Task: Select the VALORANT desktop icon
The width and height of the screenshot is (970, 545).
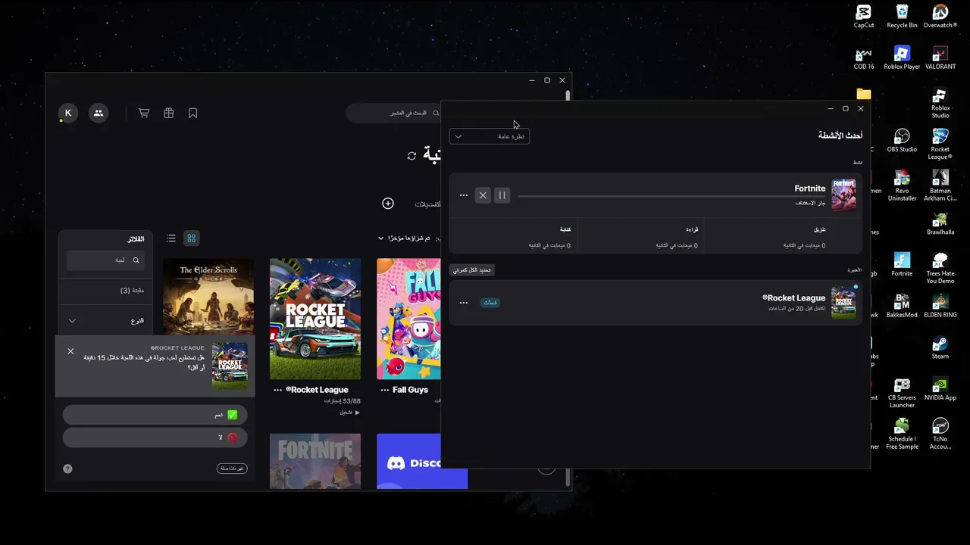Action: coord(940,58)
